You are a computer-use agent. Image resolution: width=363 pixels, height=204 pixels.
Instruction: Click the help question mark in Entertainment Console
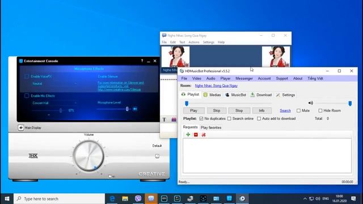coord(142,61)
